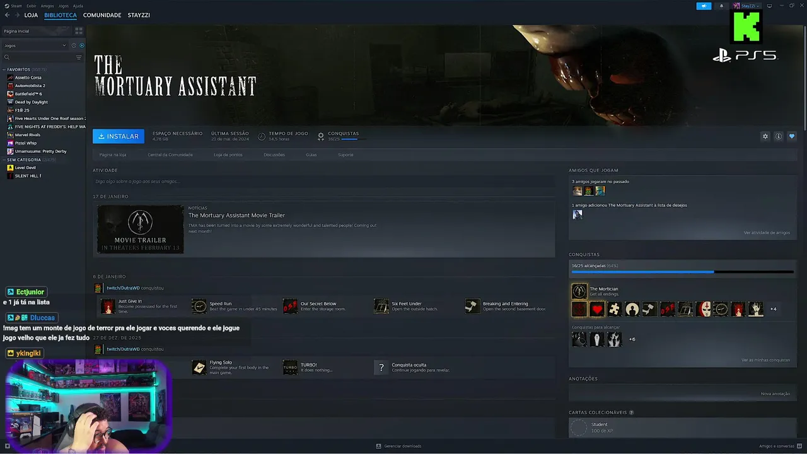This screenshot has width=807, height=454.
Task: Open the Movie Trailer news thumbnail
Action: click(140, 229)
